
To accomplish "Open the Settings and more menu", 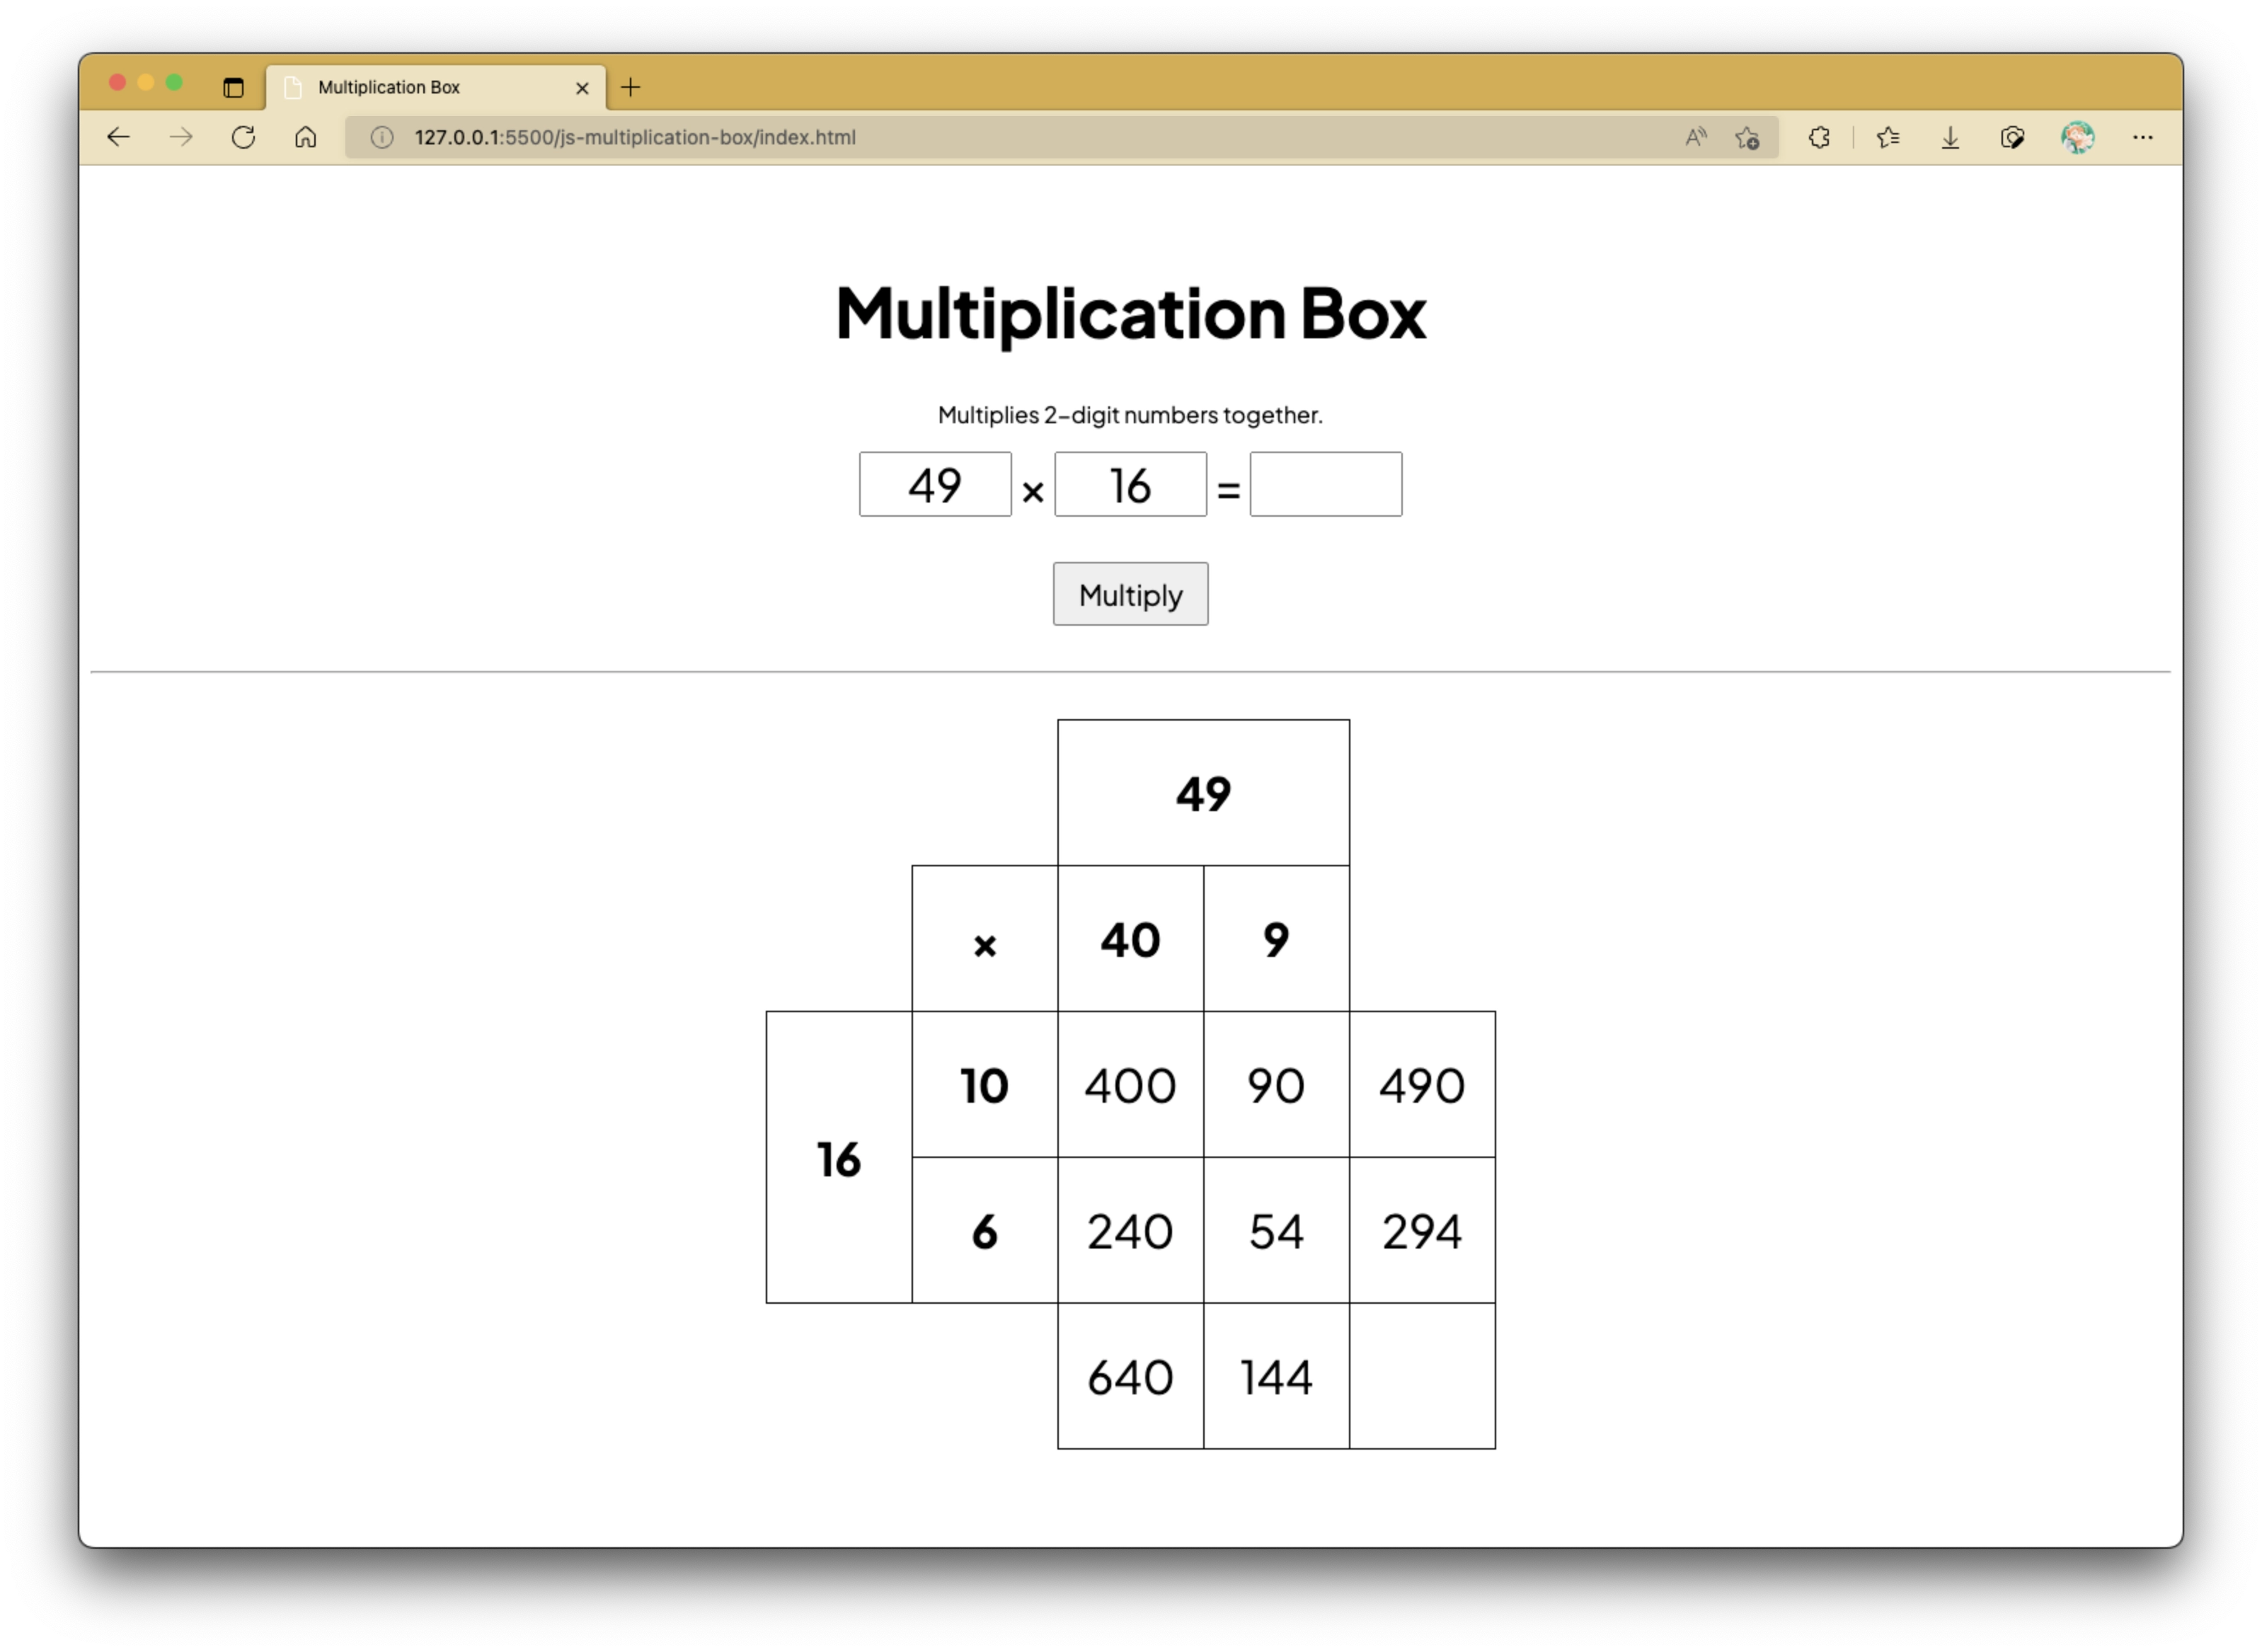I will pos(2143,138).
